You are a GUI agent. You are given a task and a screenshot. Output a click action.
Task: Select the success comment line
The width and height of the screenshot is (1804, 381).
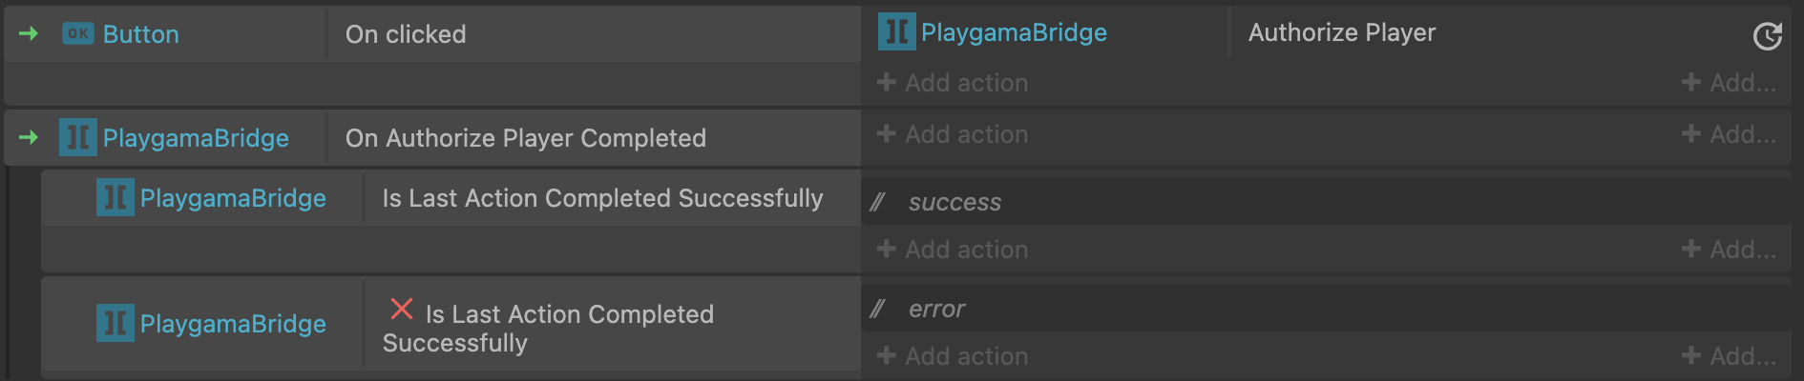[x=954, y=202]
